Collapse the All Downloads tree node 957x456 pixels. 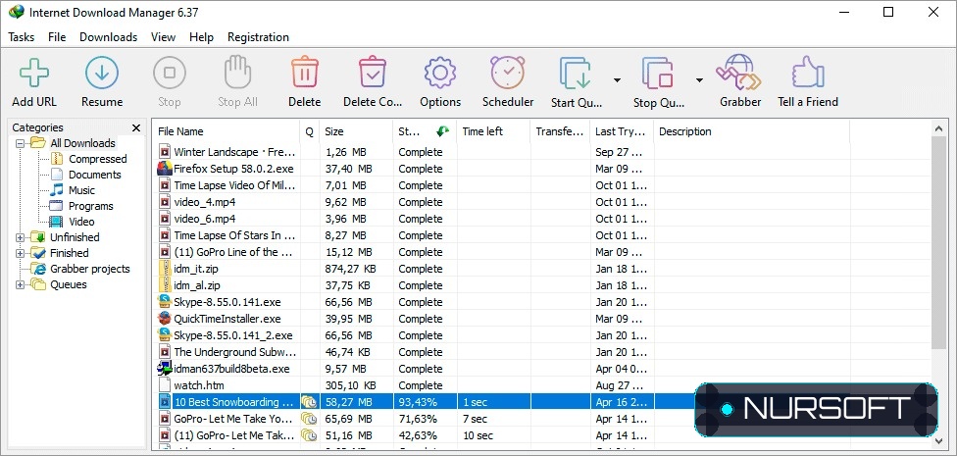tap(21, 143)
